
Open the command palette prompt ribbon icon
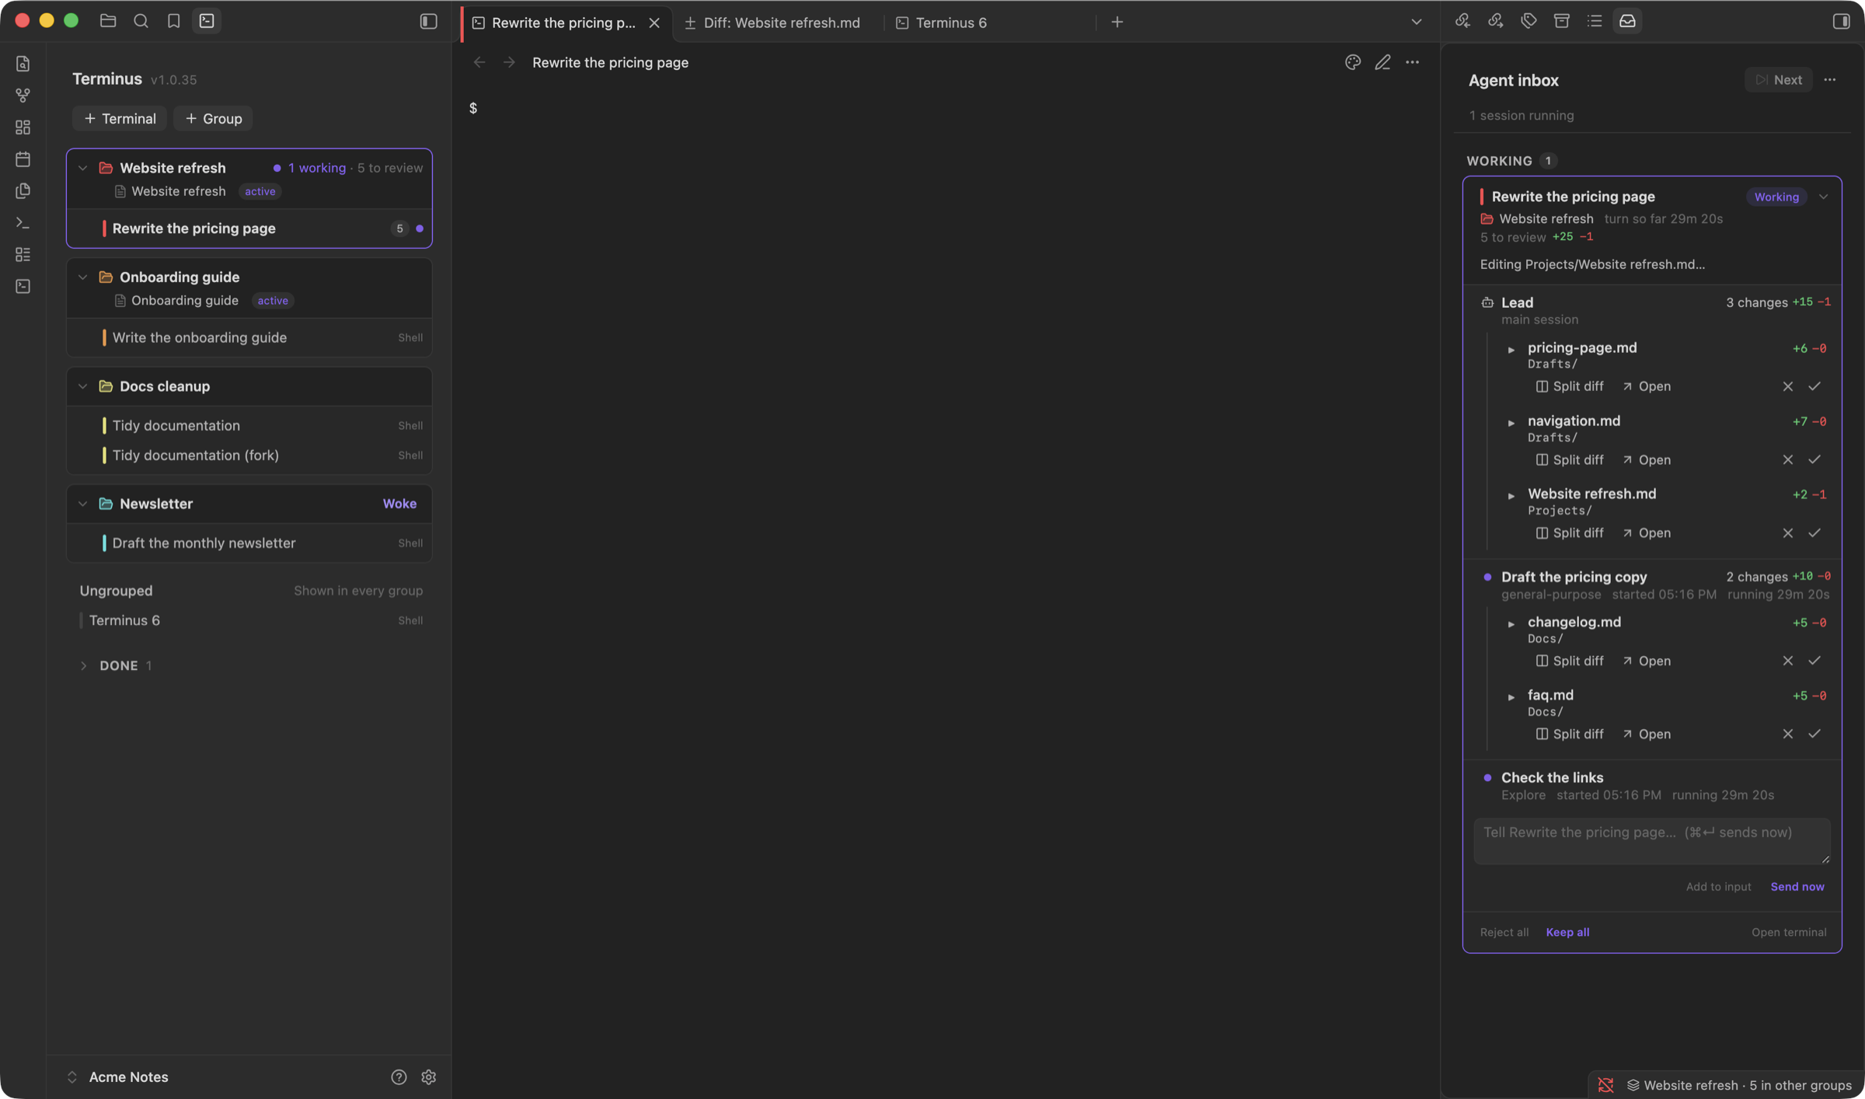click(23, 223)
